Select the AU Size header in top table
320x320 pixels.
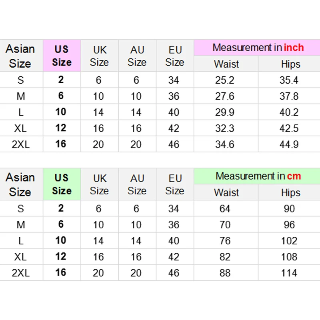pos(137,56)
